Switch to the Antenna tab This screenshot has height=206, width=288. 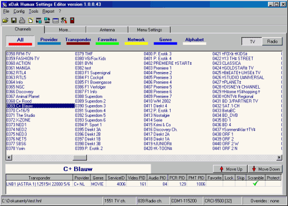107,30
